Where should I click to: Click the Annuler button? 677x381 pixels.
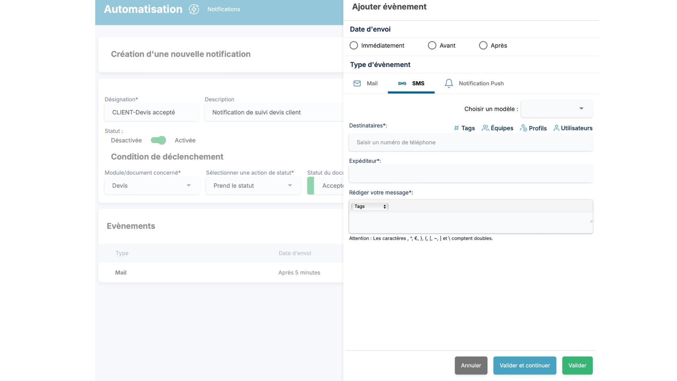[471, 365]
